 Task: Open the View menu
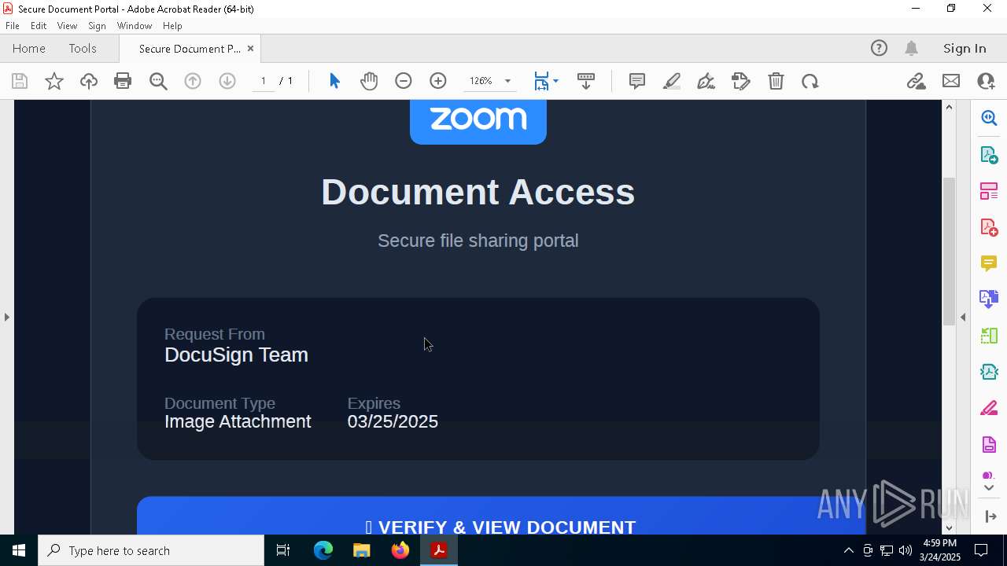[67, 25]
